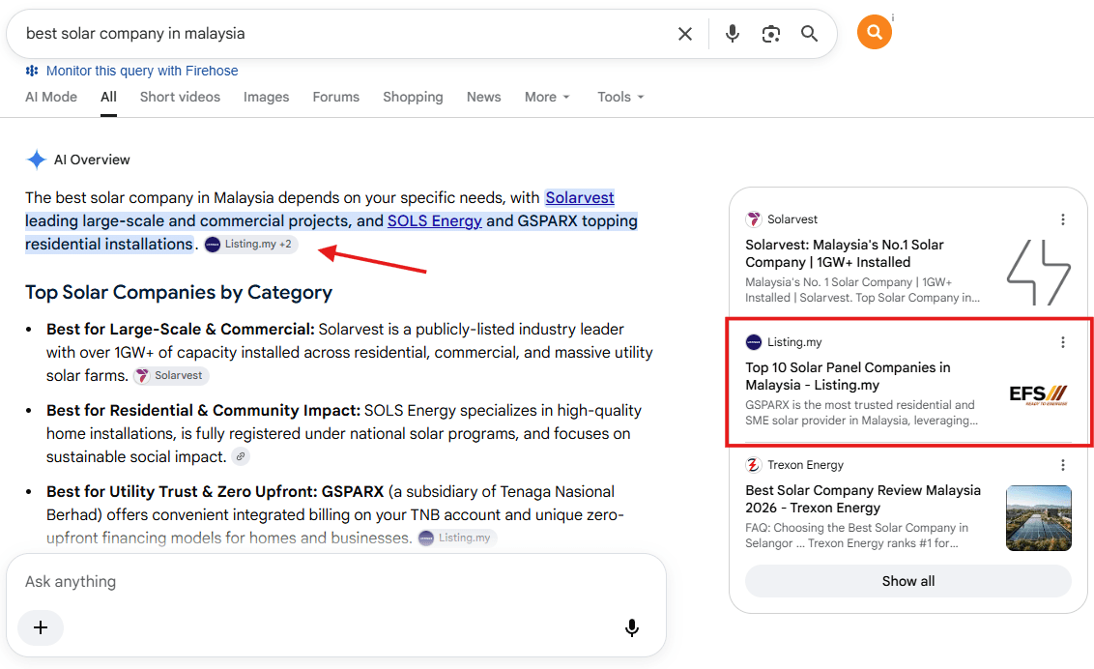Click the link chip after sustainable social impact
The height and width of the screenshot is (669, 1094).
pyautogui.click(x=240, y=457)
